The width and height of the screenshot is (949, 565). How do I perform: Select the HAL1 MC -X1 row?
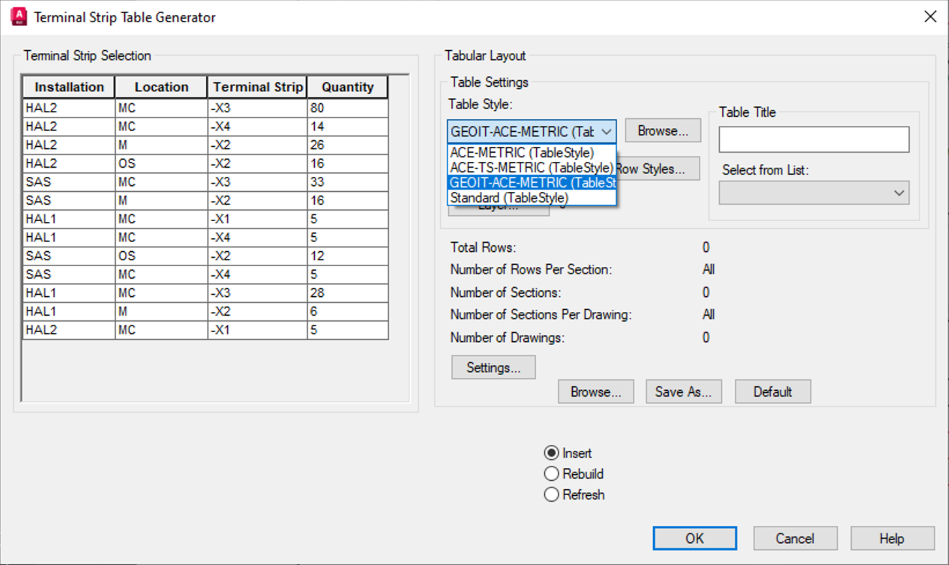(206, 219)
